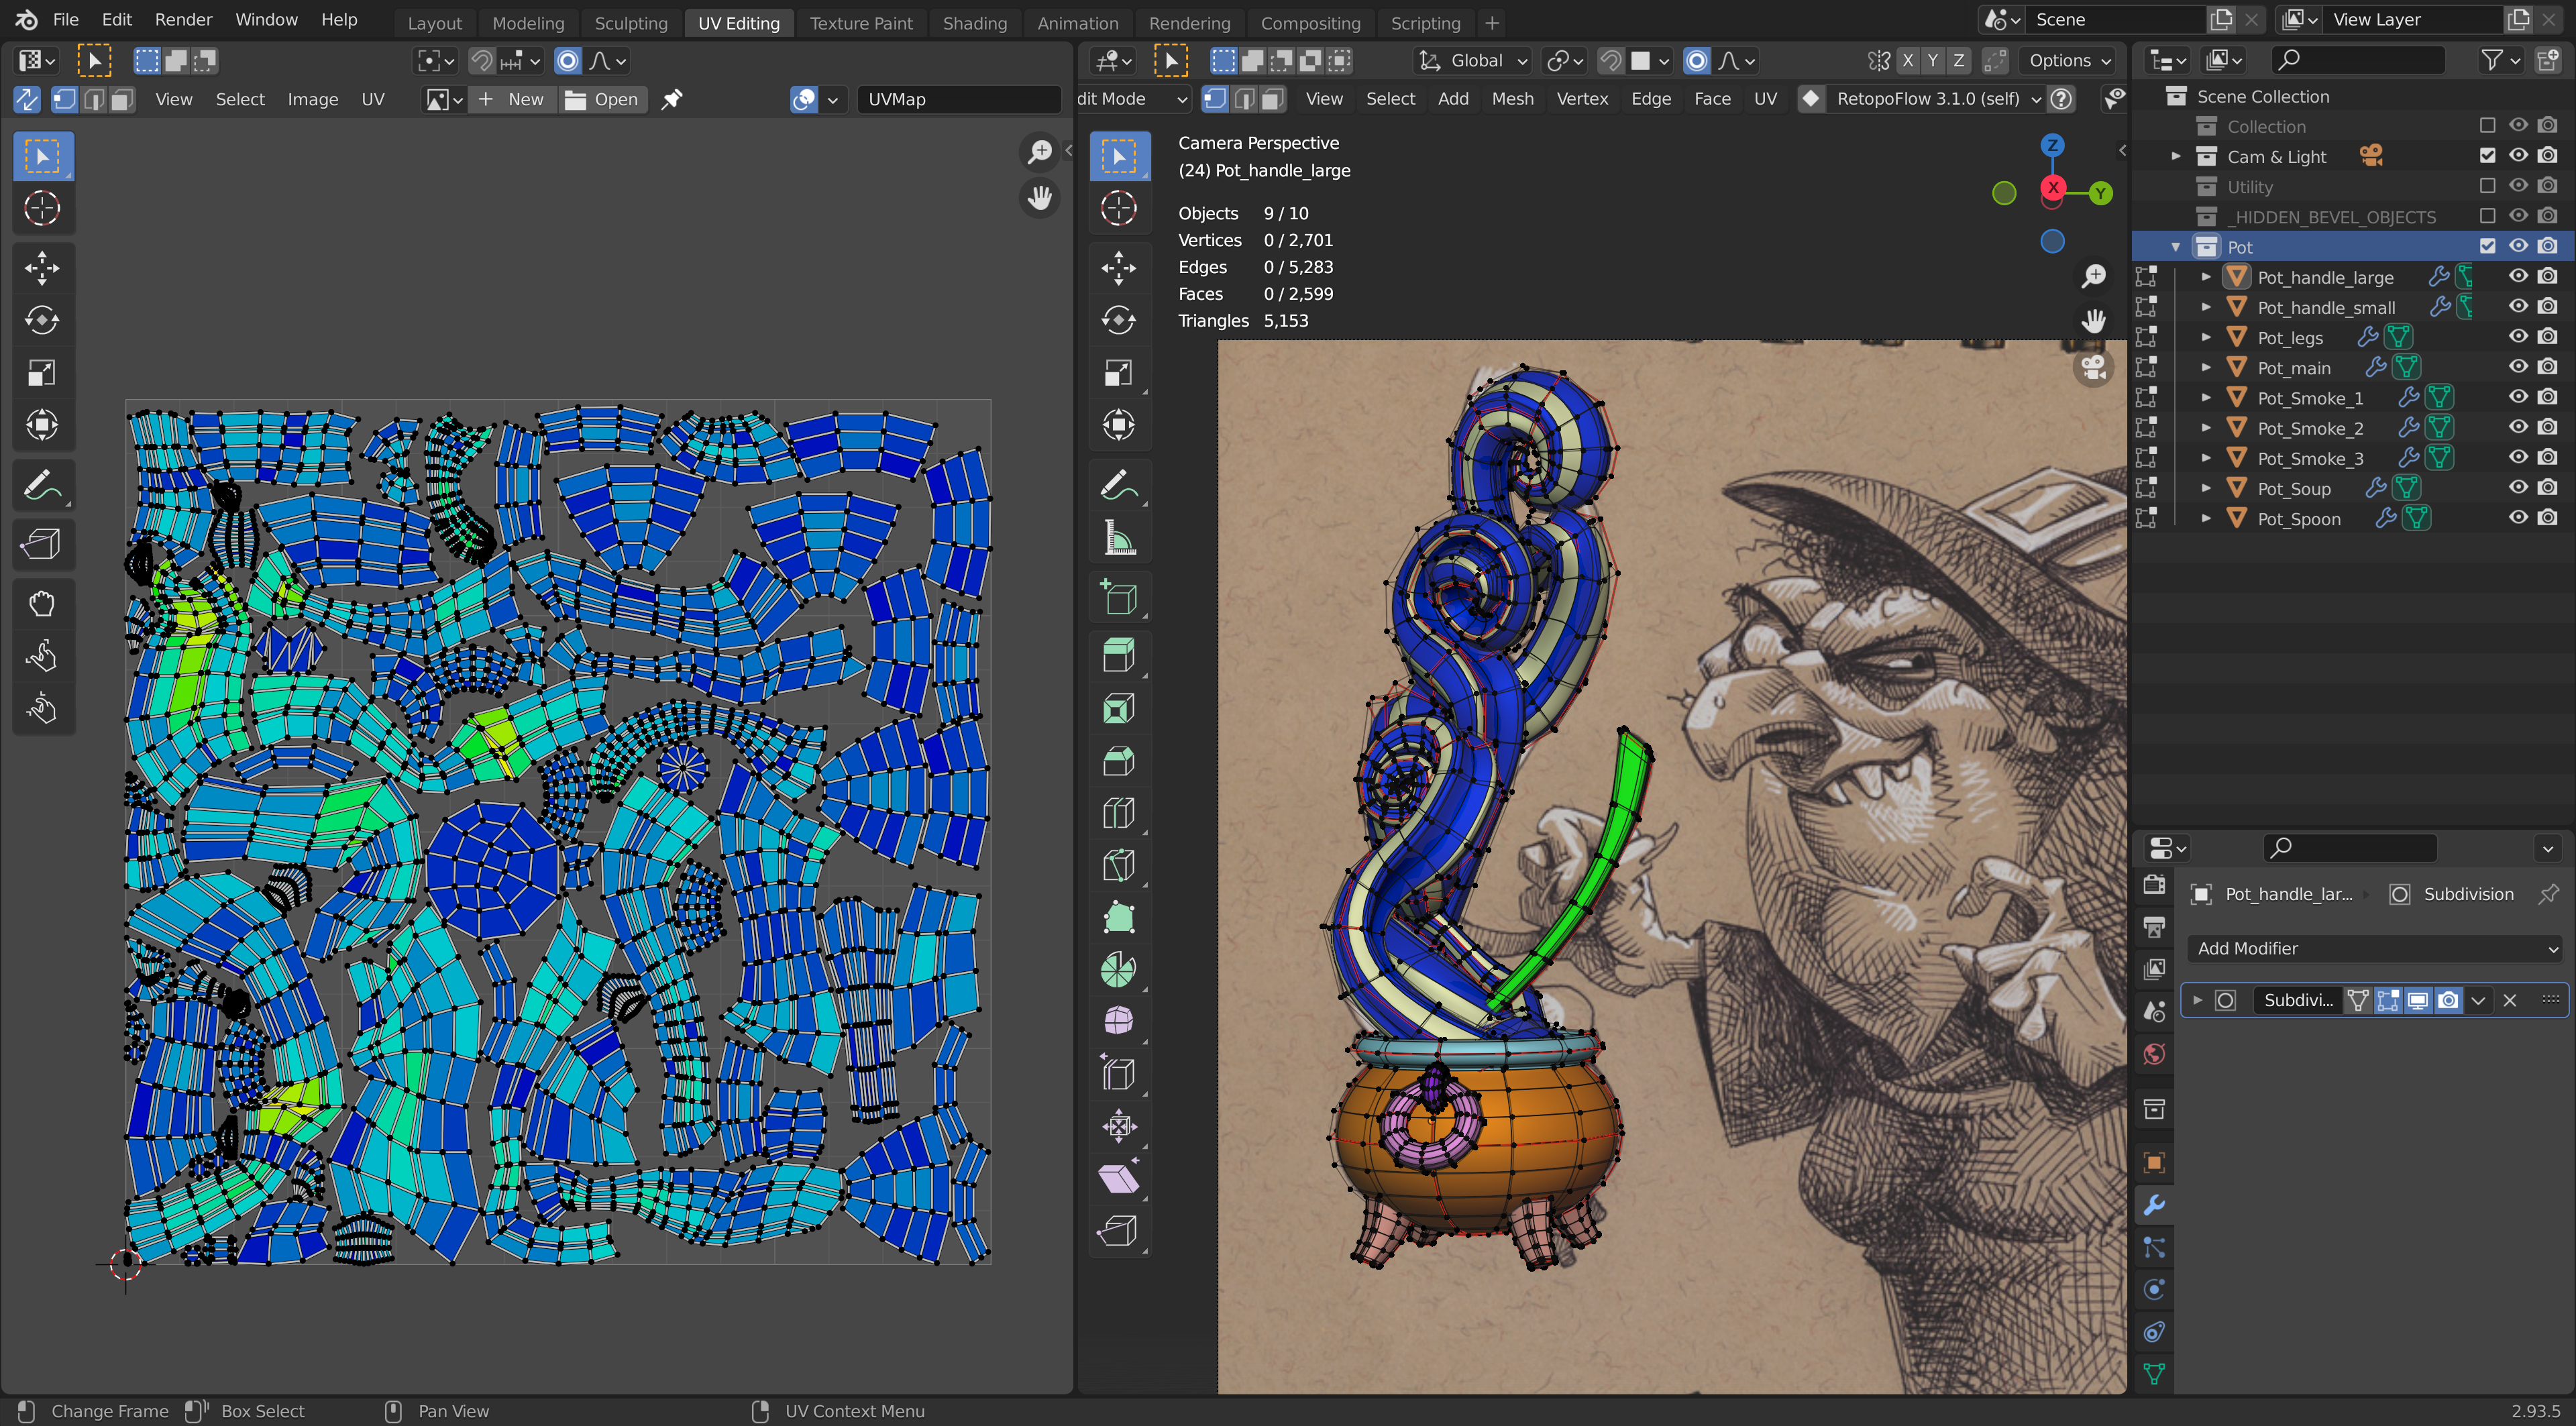Select the Measure tool in 3D viewport
The width and height of the screenshot is (2576, 1426).
point(1118,539)
